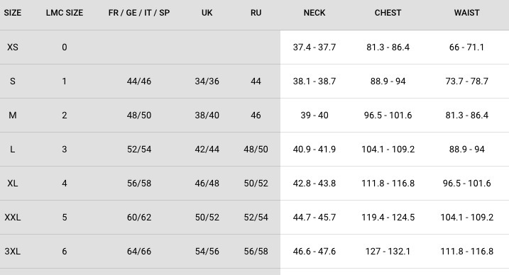Click the RU column header
The height and width of the screenshot is (275, 509).
pyautogui.click(x=256, y=13)
